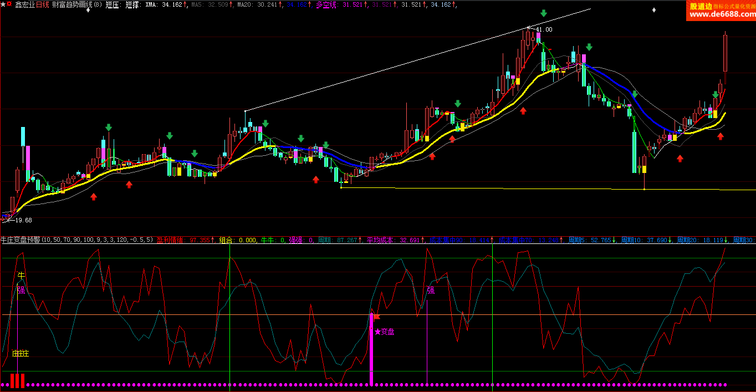The height and width of the screenshot is (392, 756).
Task: Click the 19.68 low price label
Action: pos(23,220)
